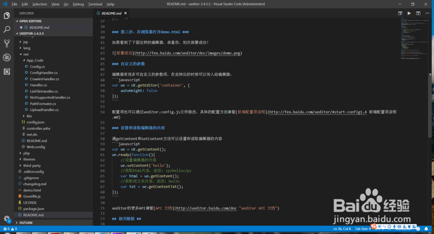Viewport: 434px width, 234px height.
Task: Open the Explorer view in activity bar
Action: (x=7, y=16)
